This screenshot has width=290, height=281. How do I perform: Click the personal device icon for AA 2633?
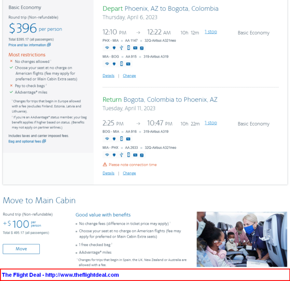pyautogui.click(x=129, y=155)
